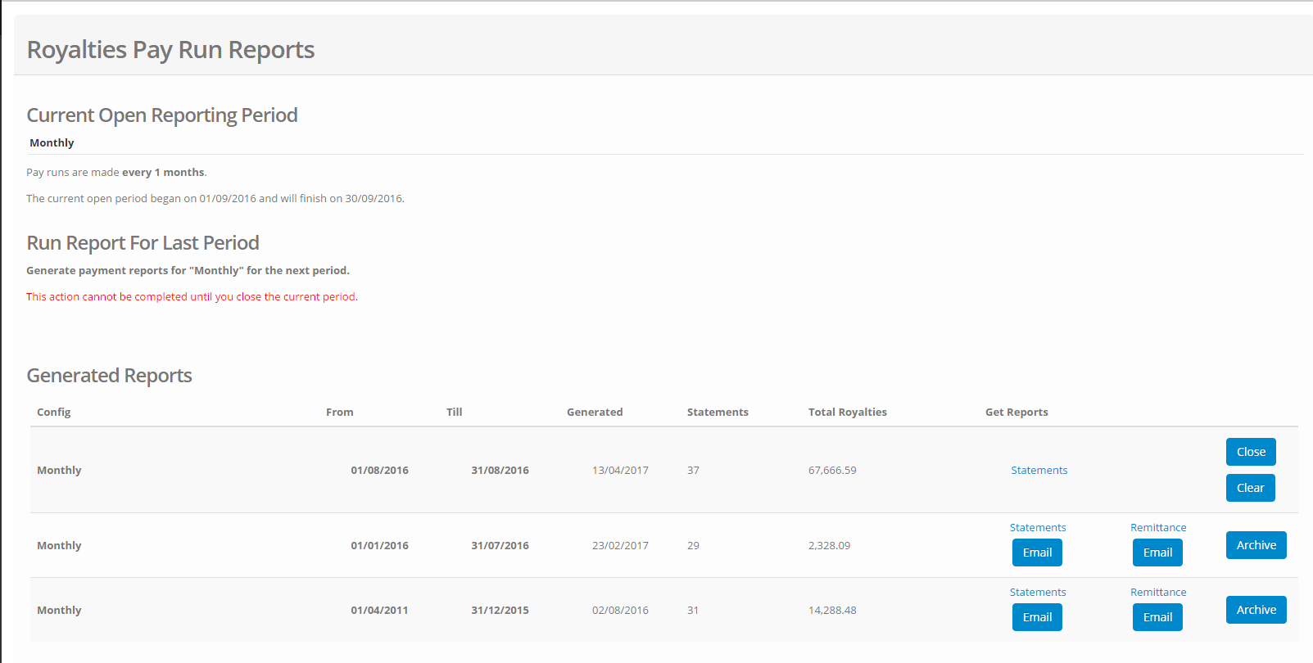Email statements for the report ending 31/07/2016
Screen dimensions: 1313x663
(x=1037, y=552)
